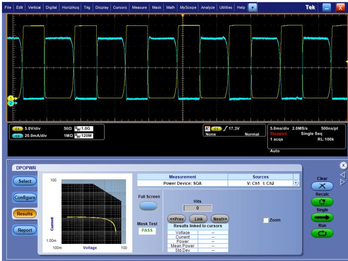Select the C2 channel badge
348x261 pixels.
(x=17, y=136)
